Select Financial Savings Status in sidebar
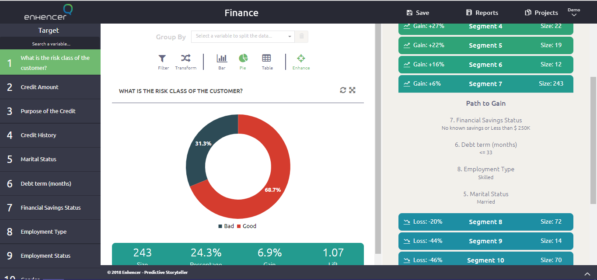Viewport: 597px width, 280px height. coord(50,207)
